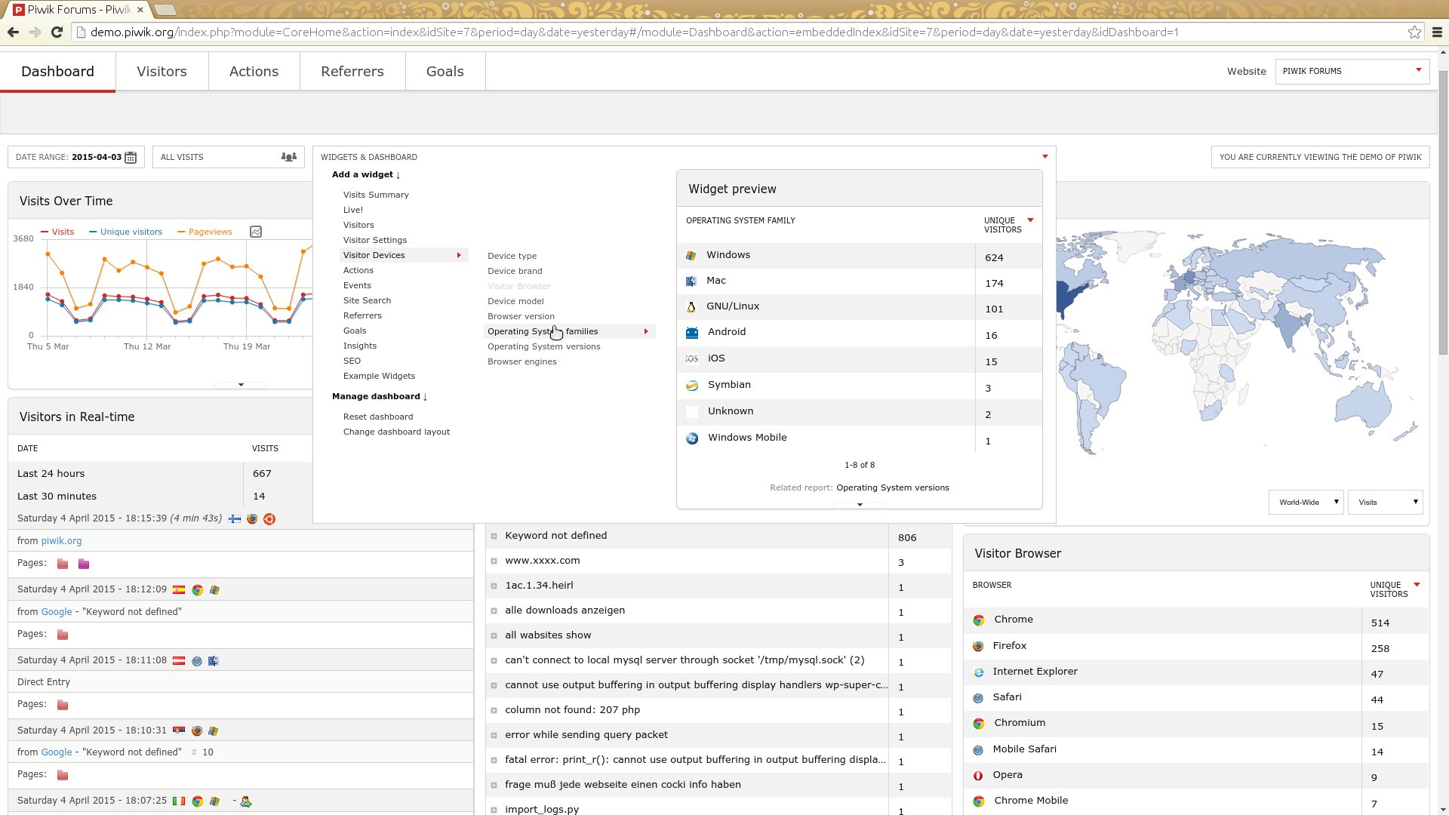Image resolution: width=1449 pixels, height=815 pixels.
Task: Expand widget preview footer arrow
Action: [x=860, y=505]
